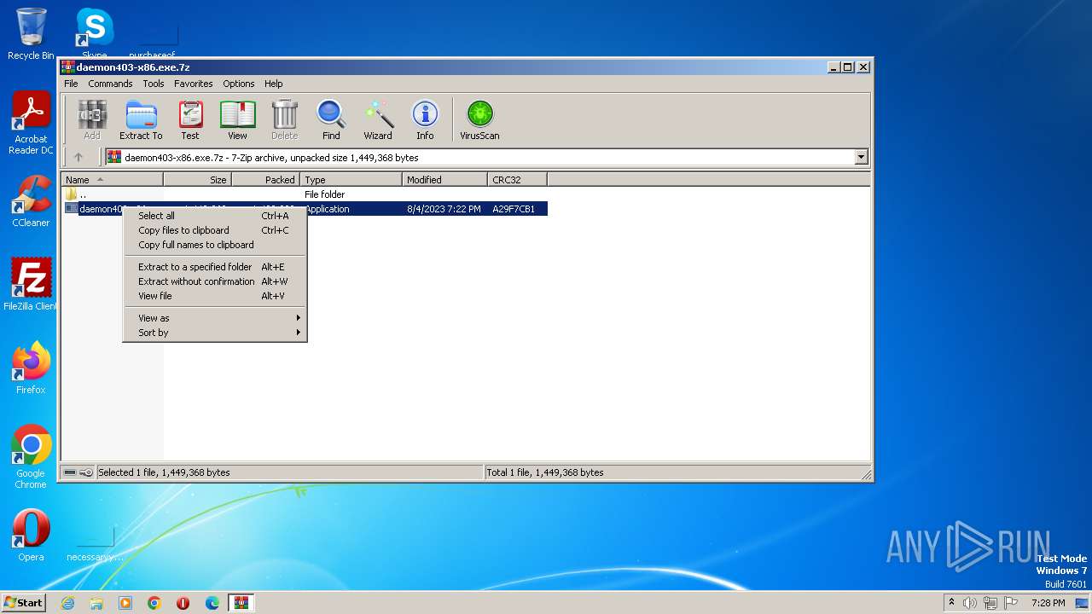Launch FileZilla Client shortcut
Viewport: 1092px width, 614px height.
point(31,285)
